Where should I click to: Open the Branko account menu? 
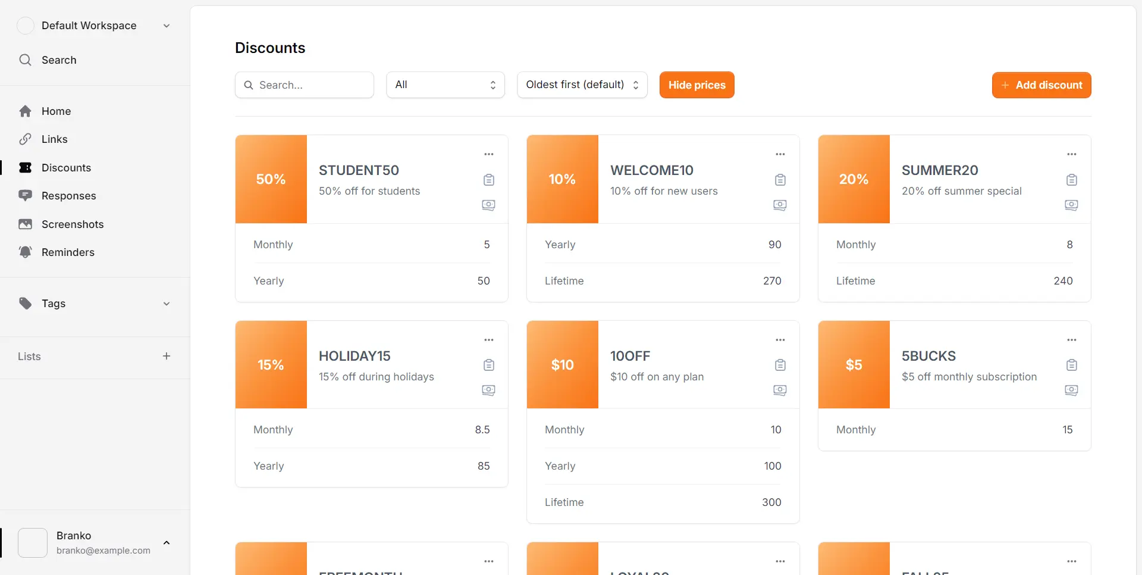pyautogui.click(x=95, y=542)
